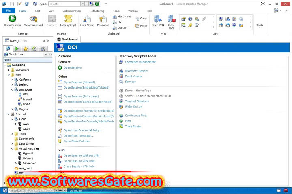
Task: Open Computer Management tool link
Action: pyautogui.click(x=140, y=62)
